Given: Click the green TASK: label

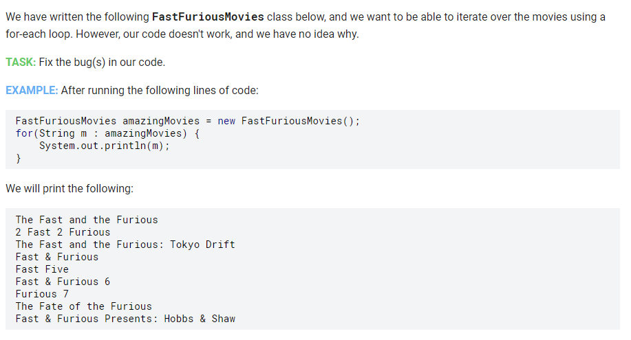Looking at the screenshot, I should (21, 63).
